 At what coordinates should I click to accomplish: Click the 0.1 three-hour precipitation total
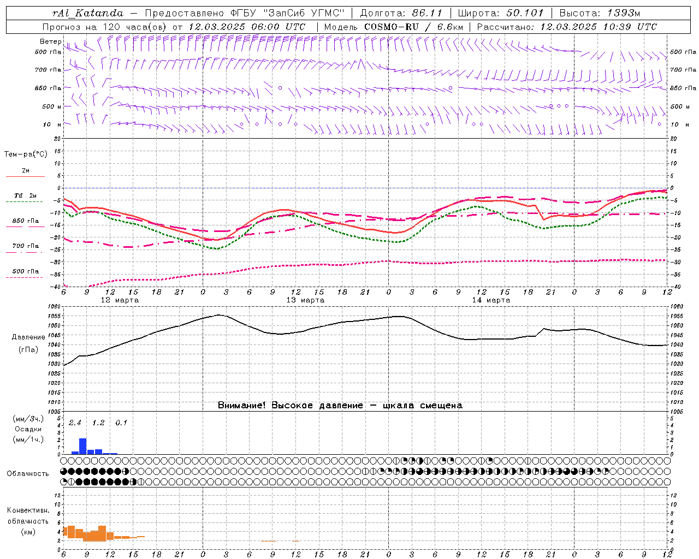[x=121, y=423]
